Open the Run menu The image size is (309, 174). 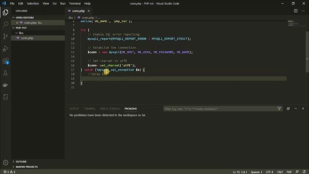click(63, 3)
